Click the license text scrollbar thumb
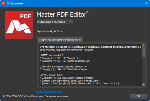Screen dimensions: 150x101 pyautogui.click(x=143, y=52)
